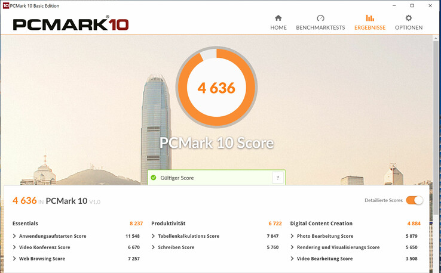Toggle the Detaillierte Scores switch

coord(414,200)
